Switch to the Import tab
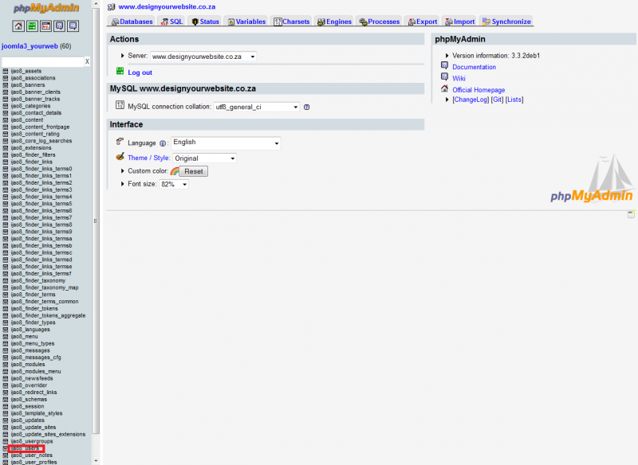 (x=460, y=21)
